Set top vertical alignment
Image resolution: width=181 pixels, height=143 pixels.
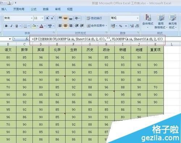click(x=60, y=18)
